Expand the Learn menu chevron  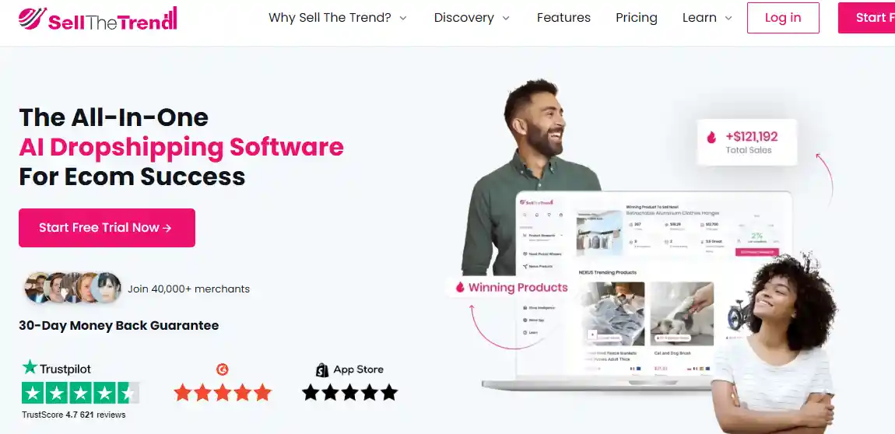point(728,18)
